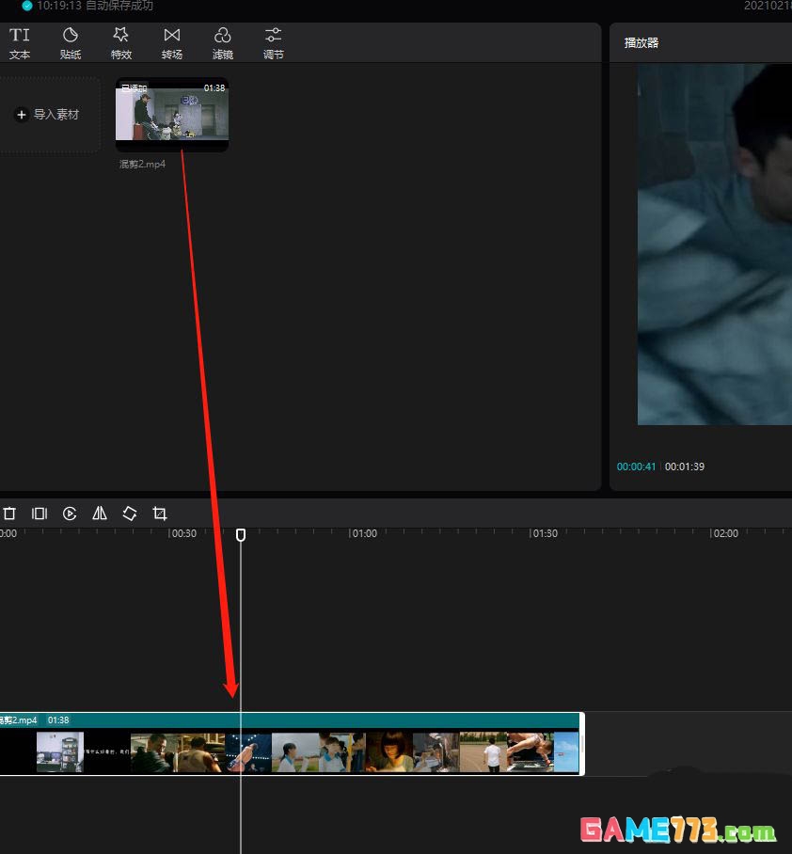Open the 滤镜 (Filters) panel
The width and height of the screenshot is (792, 854).
click(223, 42)
